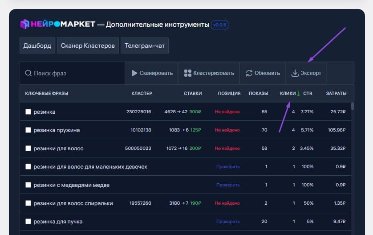Select checkbox for резинки для волос для маленьких девочек
Viewport: 373px width, 235px height.
click(x=28, y=167)
